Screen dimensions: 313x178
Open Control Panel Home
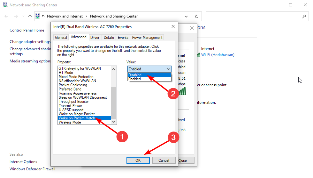[x=27, y=30]
